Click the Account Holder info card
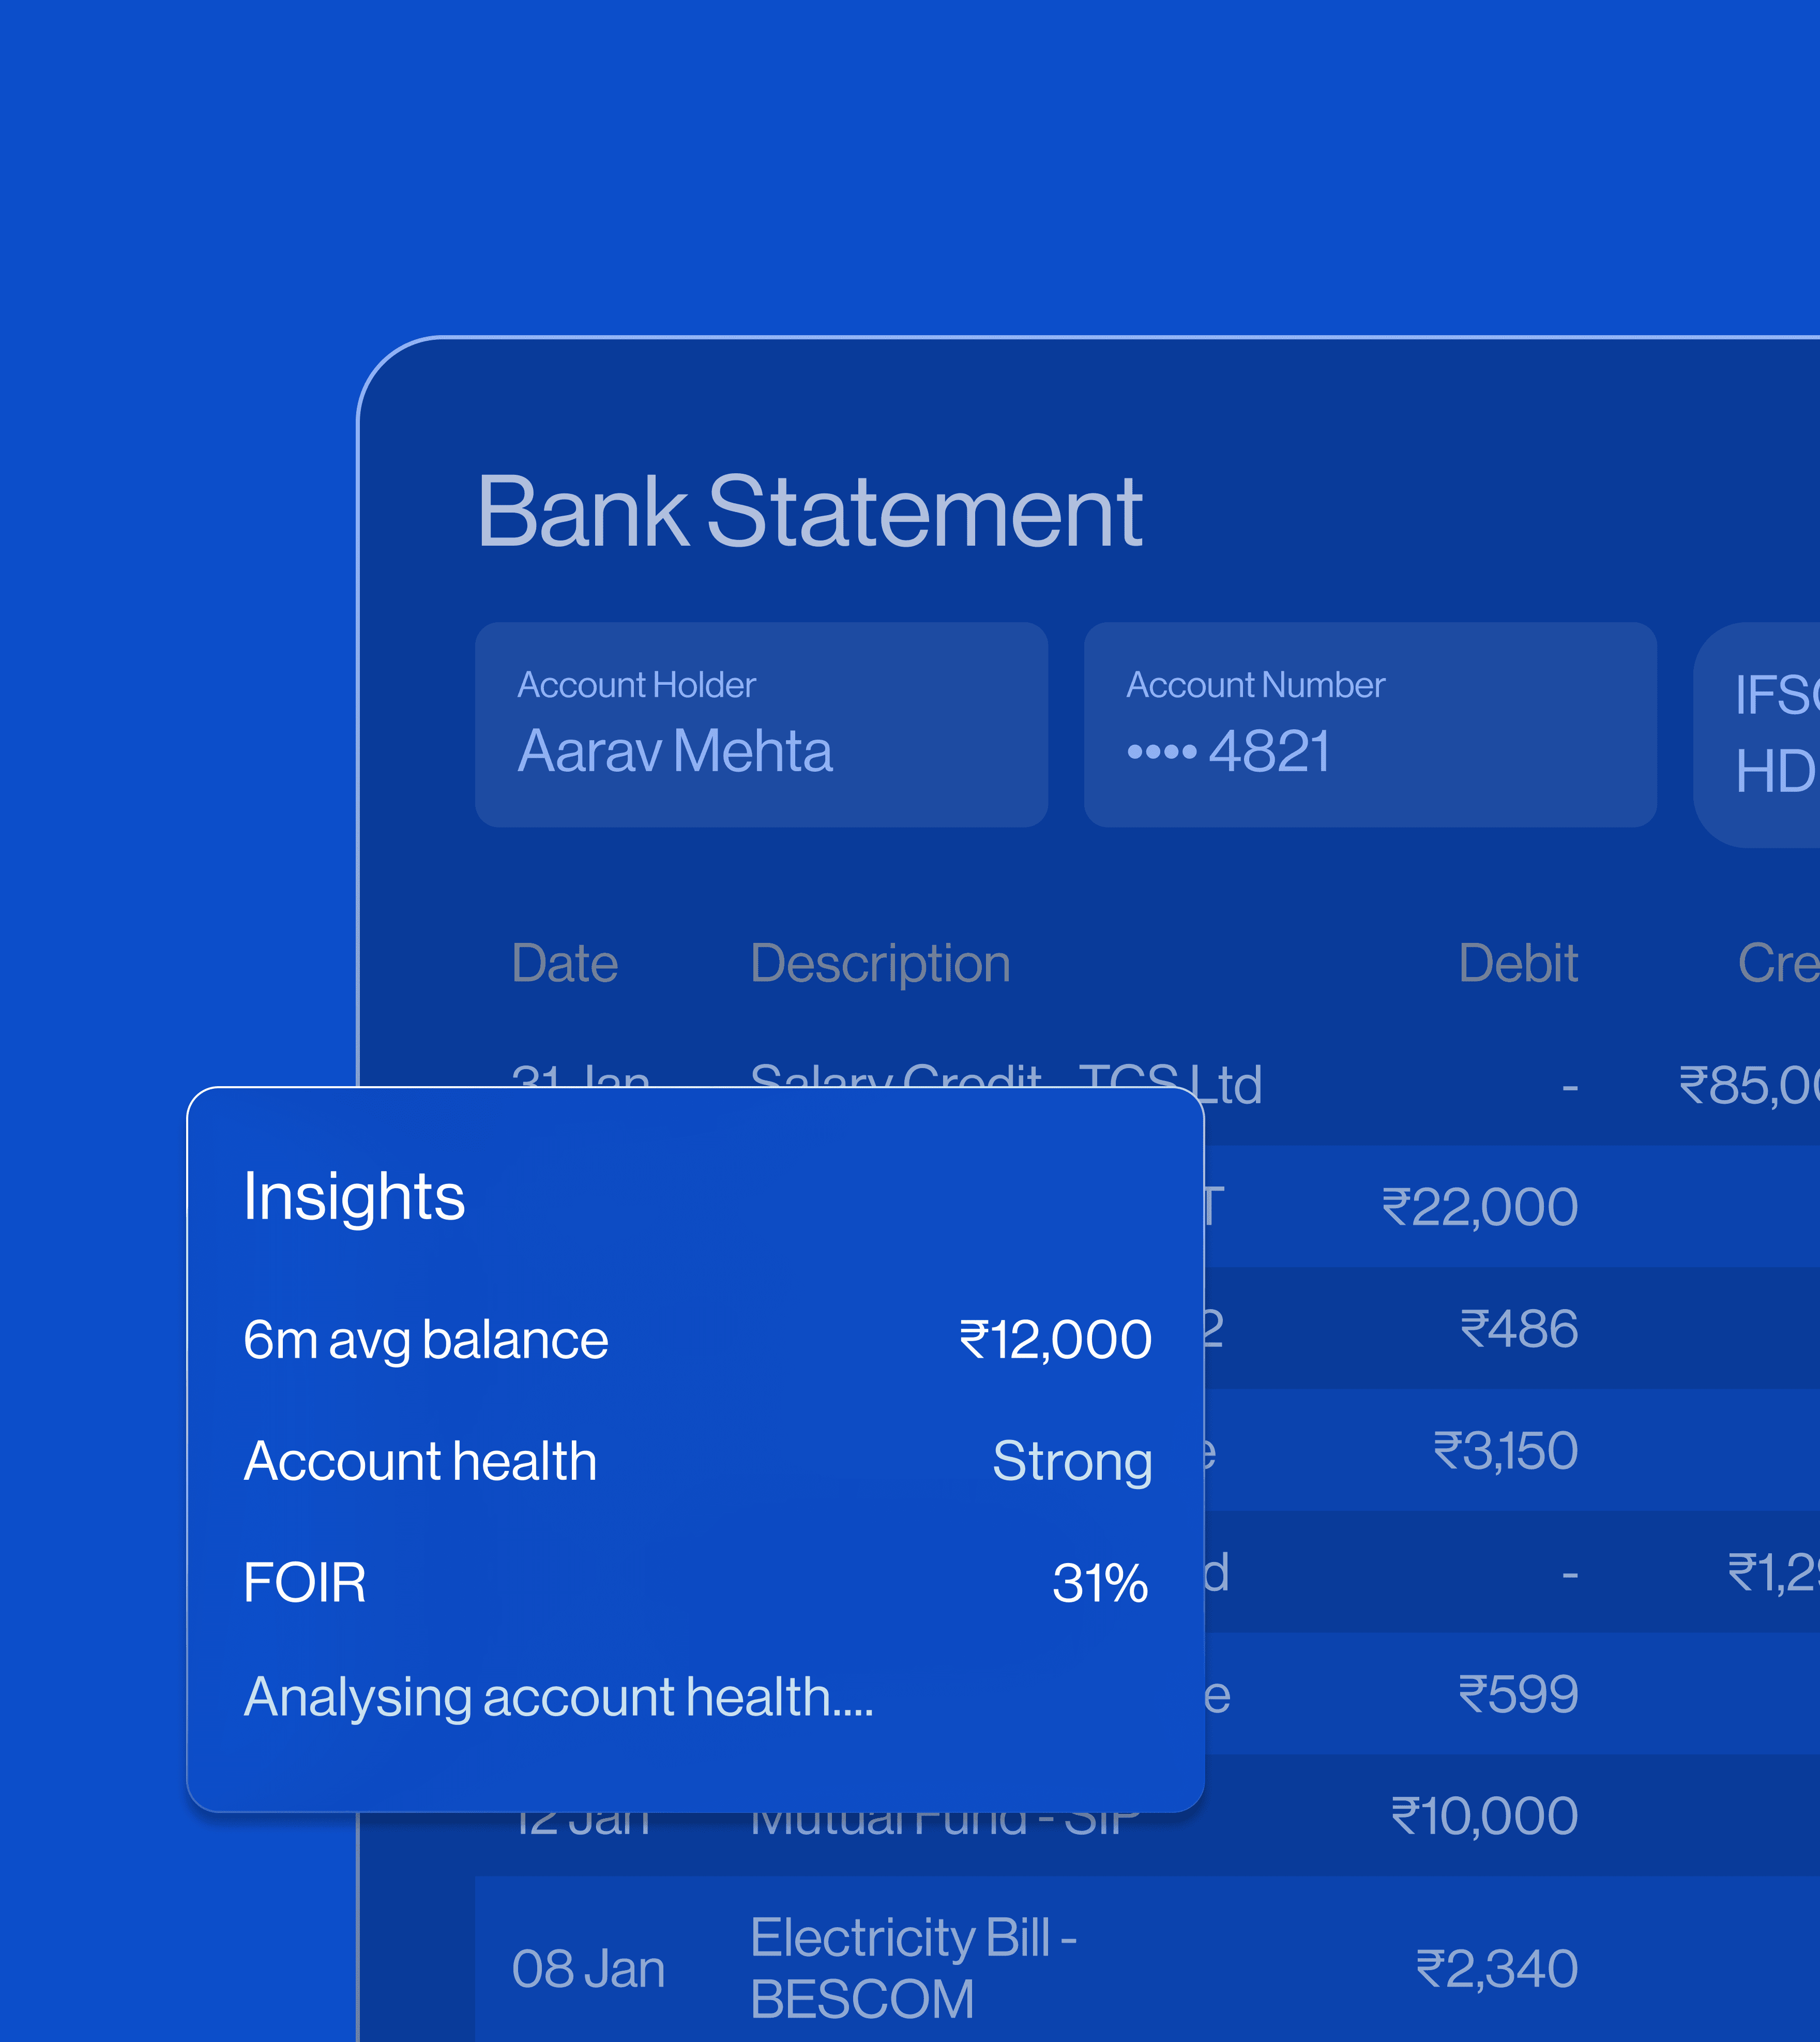Viewport: 1820px width, 2042px height. pyautogui.click(x=762, y=725)
